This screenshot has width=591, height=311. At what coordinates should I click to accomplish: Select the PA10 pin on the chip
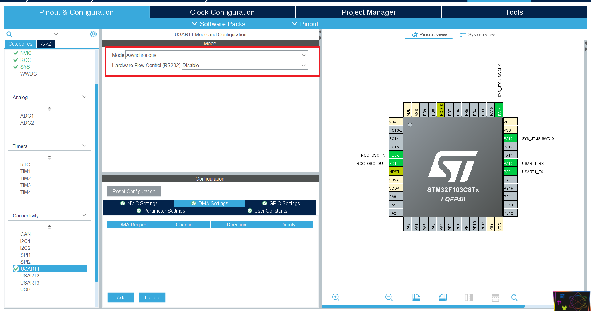[x=510, y=163]
